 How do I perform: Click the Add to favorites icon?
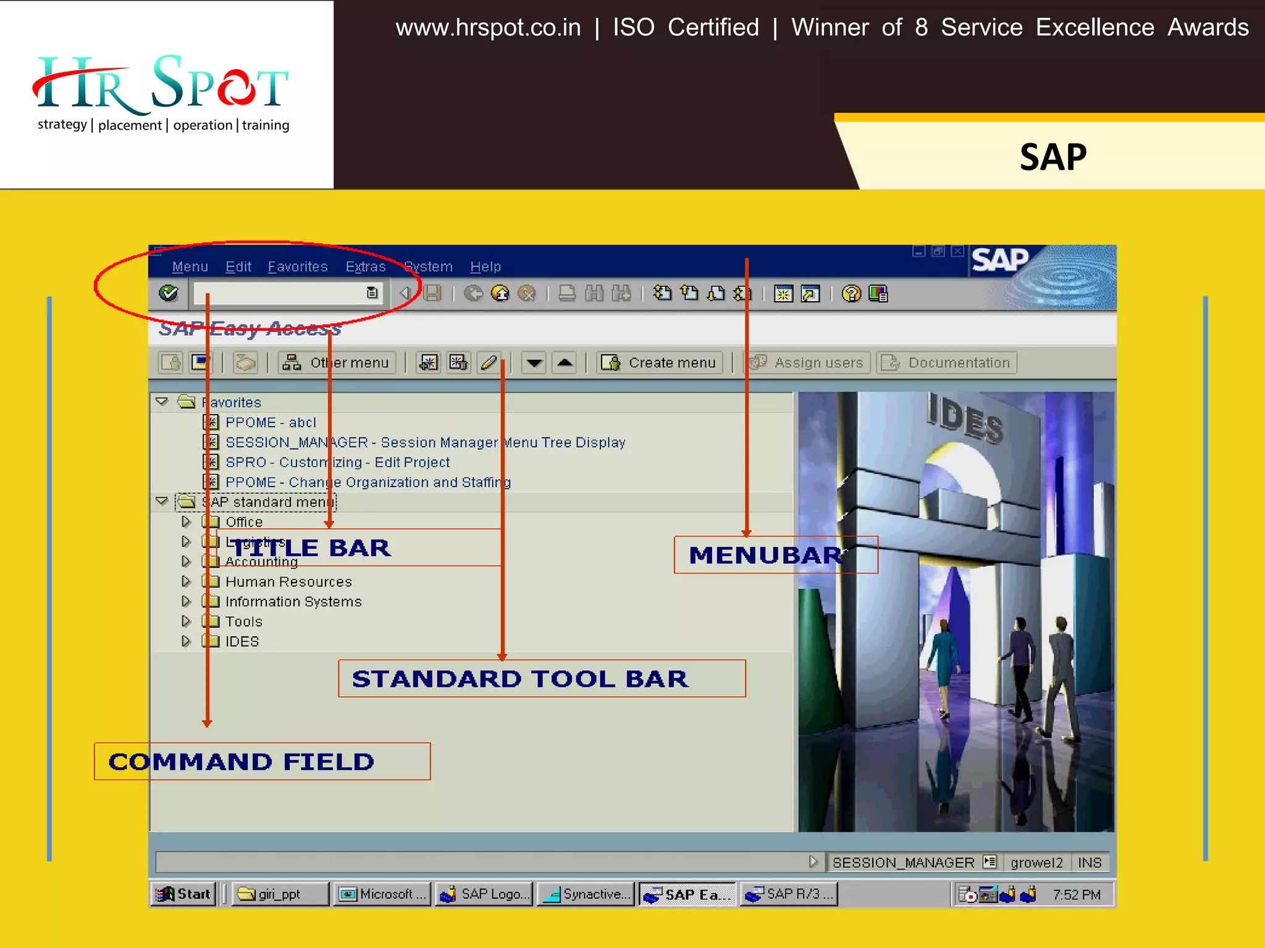tap(428, 362)
